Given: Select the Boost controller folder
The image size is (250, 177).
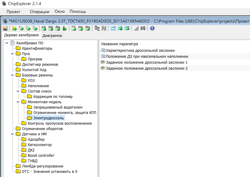Looking at the screenshot, I should pyautogui.click(x=41, y=156).
